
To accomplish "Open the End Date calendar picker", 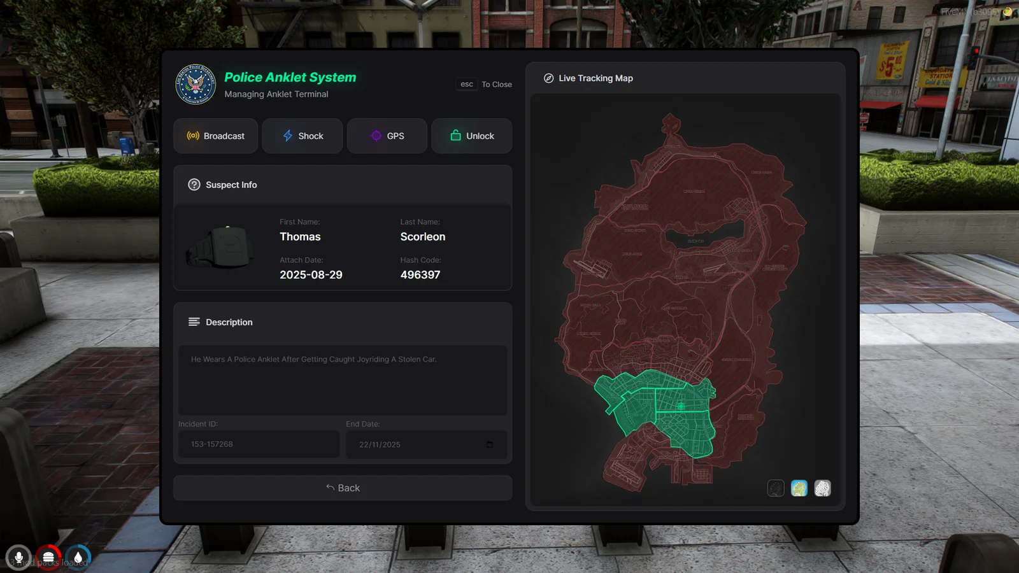I will [x=489, y=444].
